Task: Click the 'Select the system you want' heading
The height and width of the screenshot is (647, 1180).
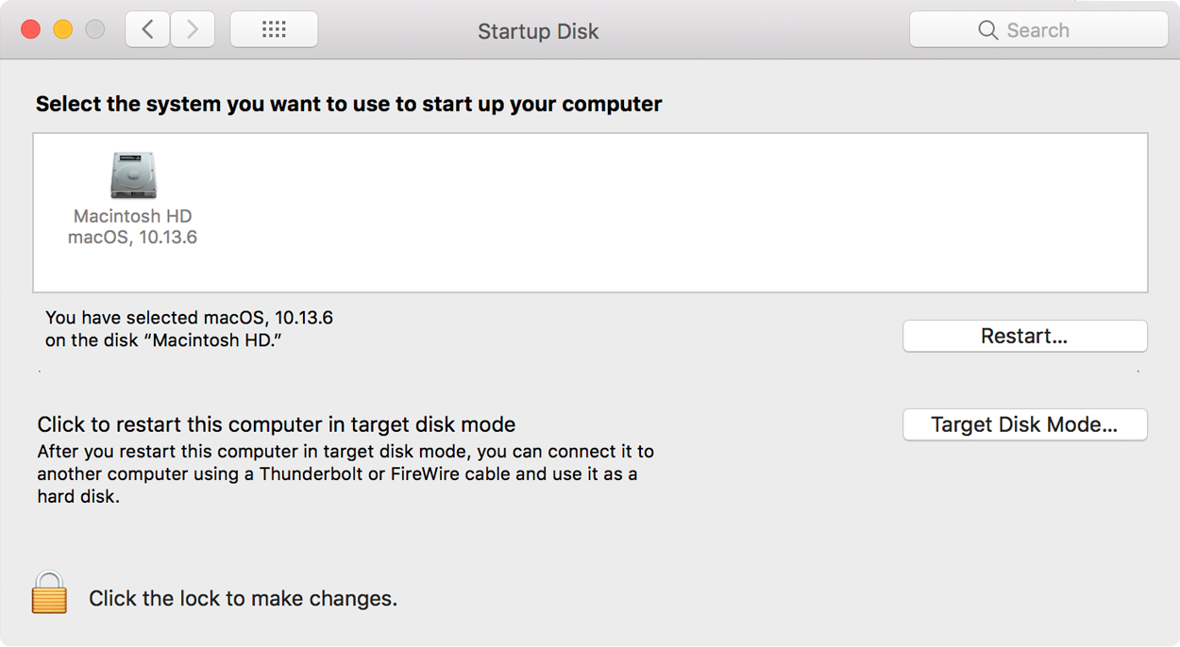Action: coord(348,104)
